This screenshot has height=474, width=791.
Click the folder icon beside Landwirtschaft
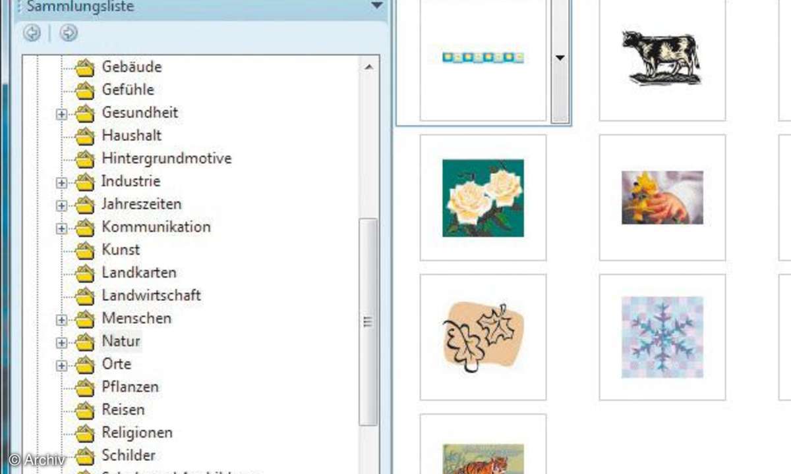[x=85, y=296]
